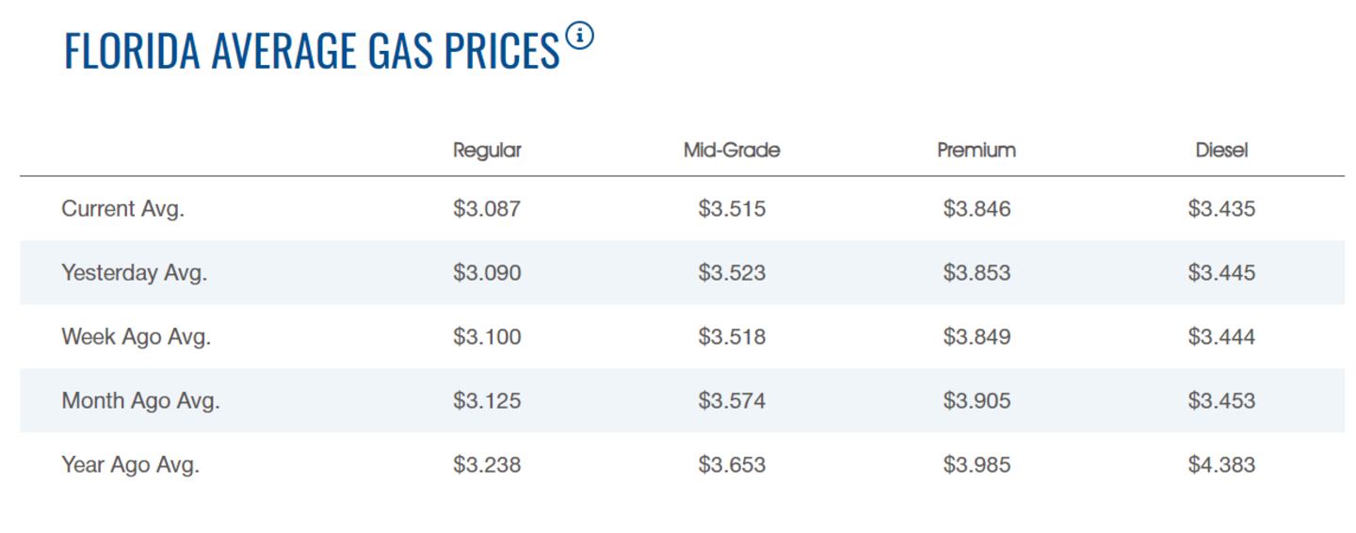Select the Regular column header
The height and width of the screenshot is (533, 1356).
pos(487,150)
